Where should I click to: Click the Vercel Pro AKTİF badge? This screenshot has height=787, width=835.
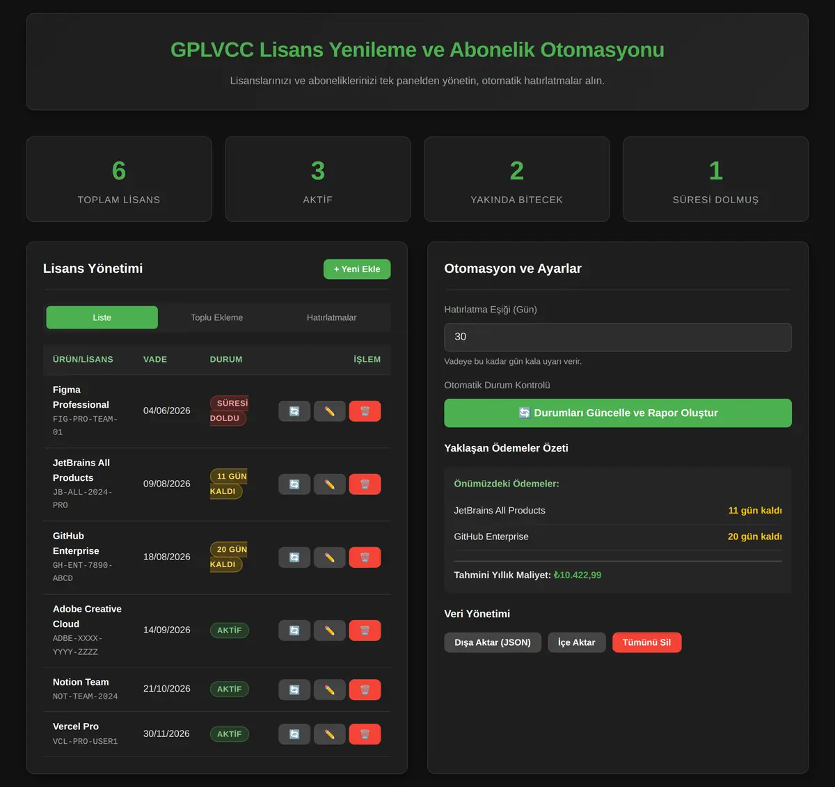click(x=230, y=734)
